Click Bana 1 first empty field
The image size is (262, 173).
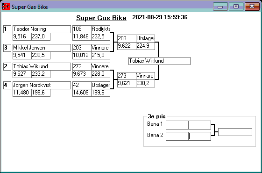tap(177, 125)
